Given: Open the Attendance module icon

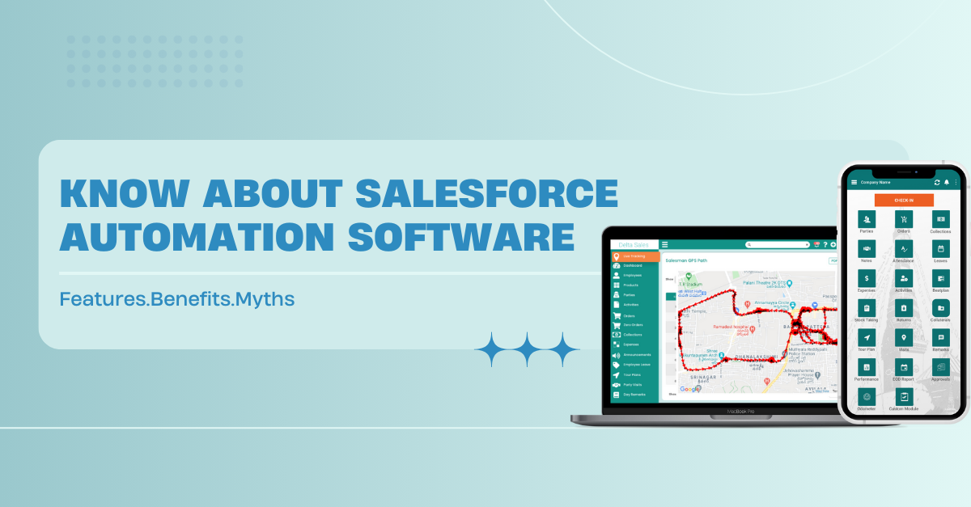Looking at the screenshot, I should point(904,248).
